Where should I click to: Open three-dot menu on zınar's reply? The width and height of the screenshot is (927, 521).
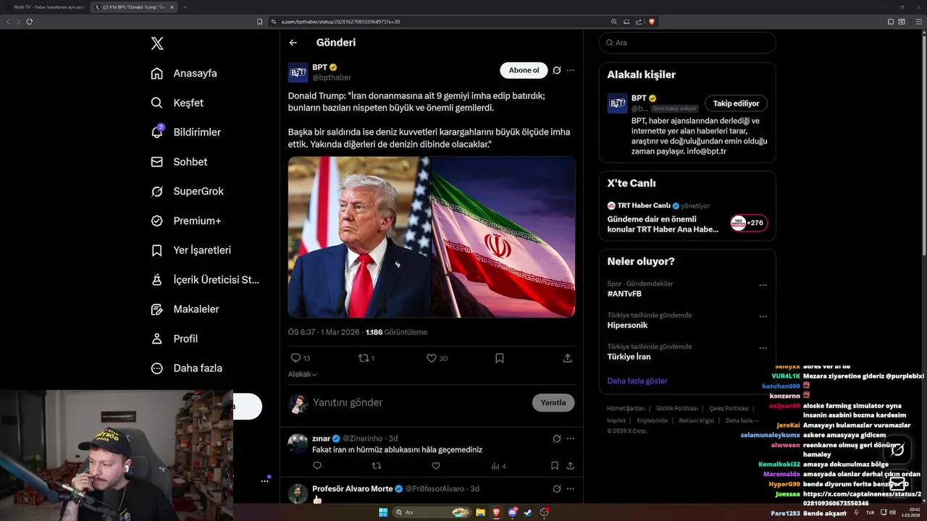[x=571, y=439]
